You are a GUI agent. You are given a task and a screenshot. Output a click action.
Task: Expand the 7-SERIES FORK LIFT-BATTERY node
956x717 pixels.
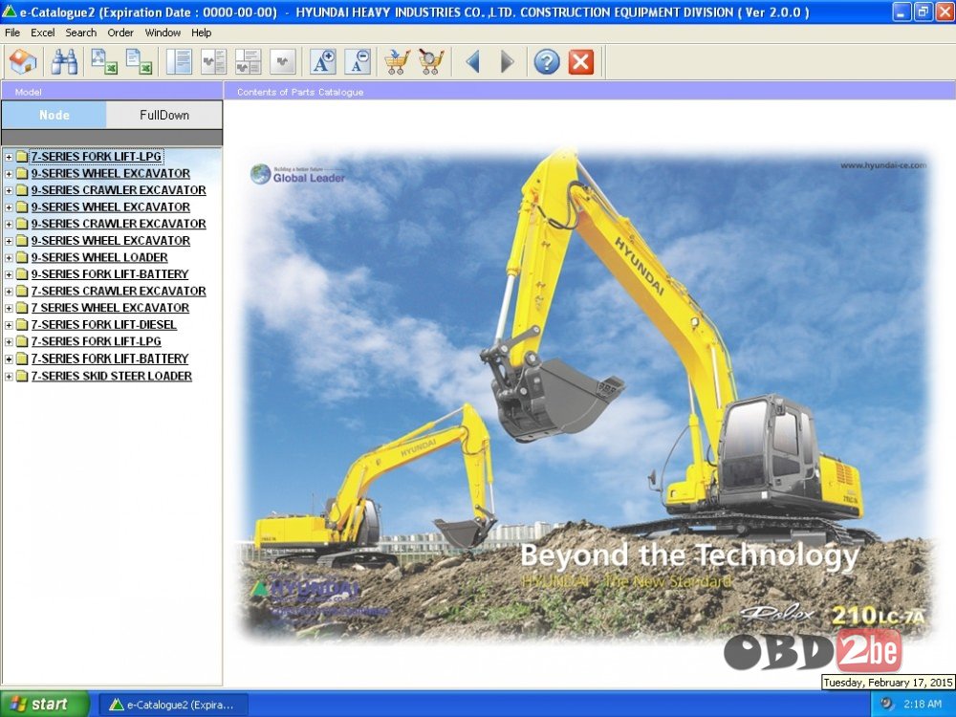pos(9,359)
